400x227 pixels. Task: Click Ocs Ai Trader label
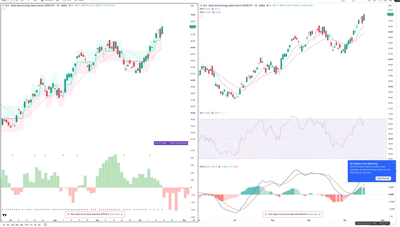coord(160,143)
